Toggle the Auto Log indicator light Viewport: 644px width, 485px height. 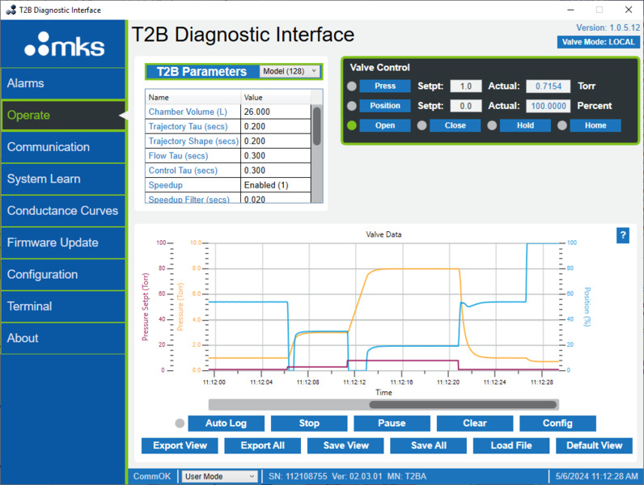point(180,424)
